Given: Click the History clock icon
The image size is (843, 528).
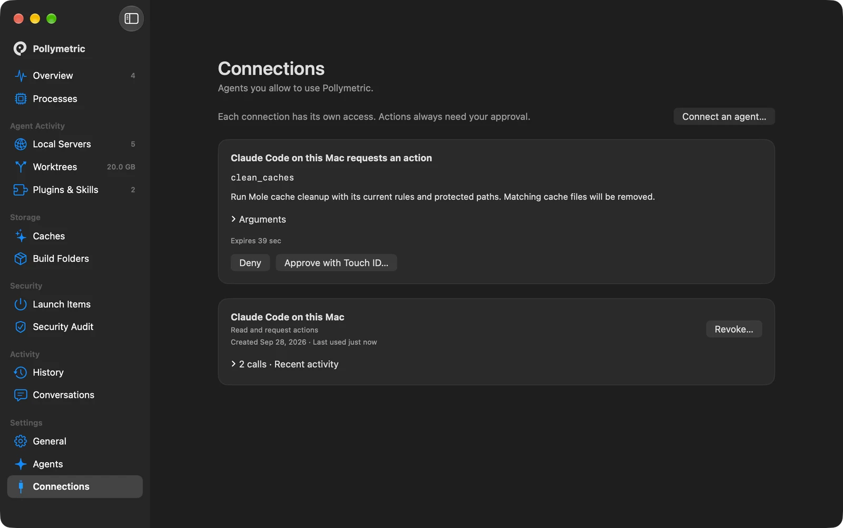Looking at the screenshot, I should pos(21,373).
